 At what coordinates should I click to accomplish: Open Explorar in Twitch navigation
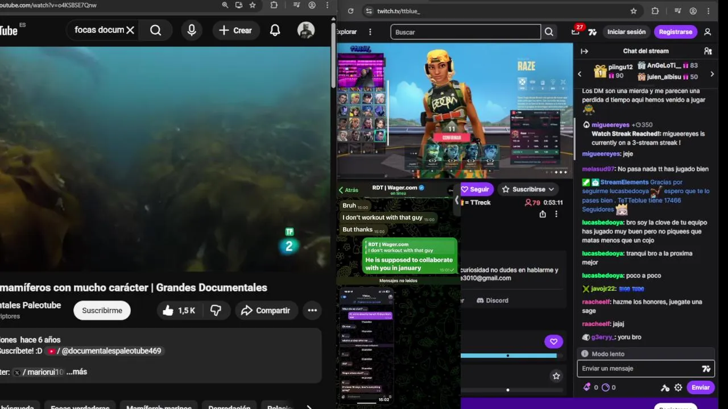pyautogui.click(x=347, y=32)
